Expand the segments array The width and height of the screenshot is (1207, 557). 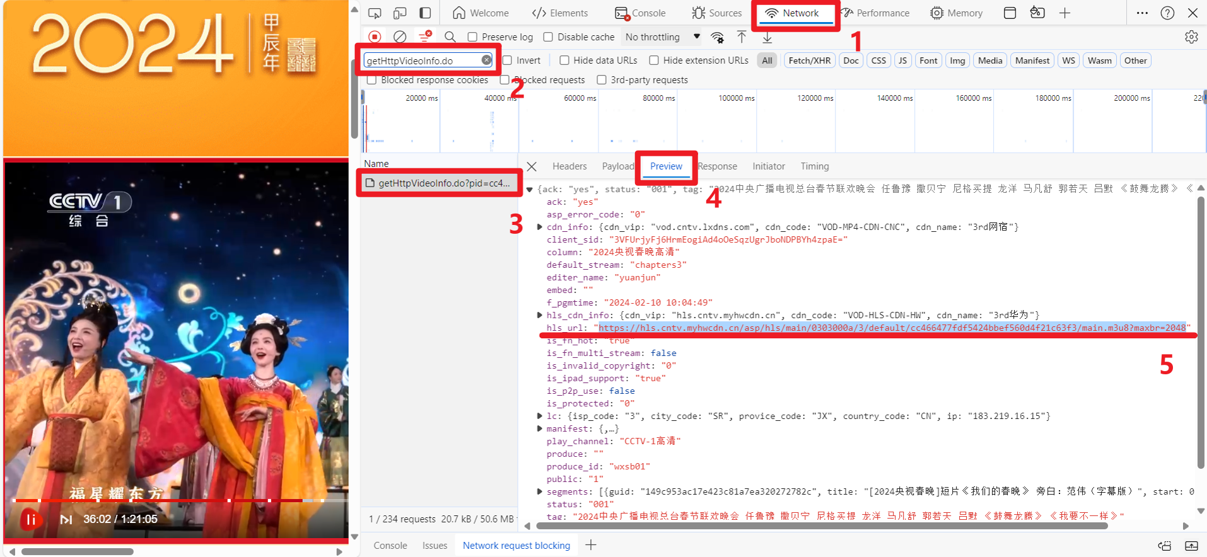tap(540, 491)
